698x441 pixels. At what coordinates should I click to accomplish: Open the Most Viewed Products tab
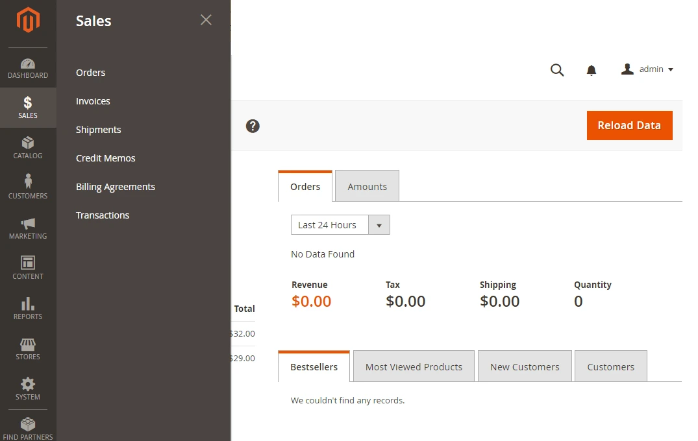click(x=414, y=366)
